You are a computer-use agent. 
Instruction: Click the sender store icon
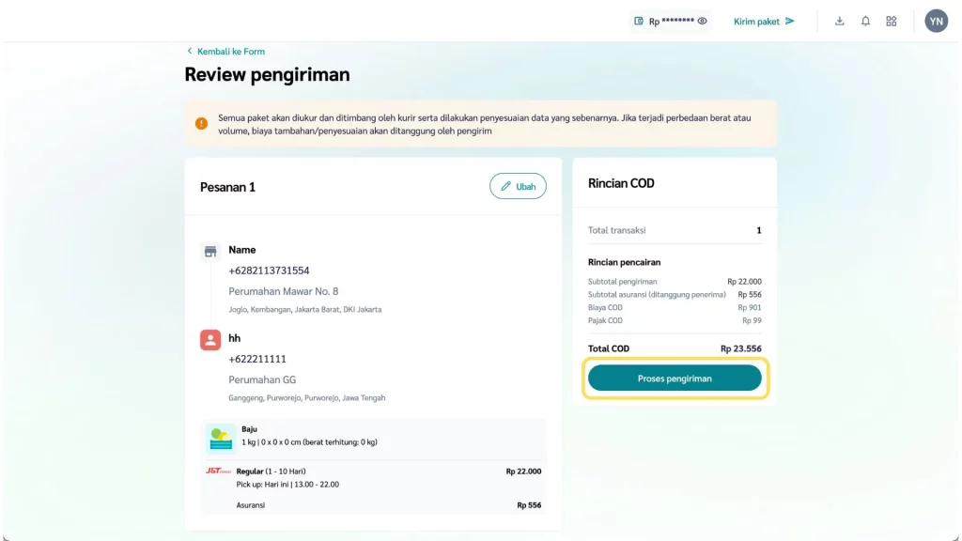[210, 251]
